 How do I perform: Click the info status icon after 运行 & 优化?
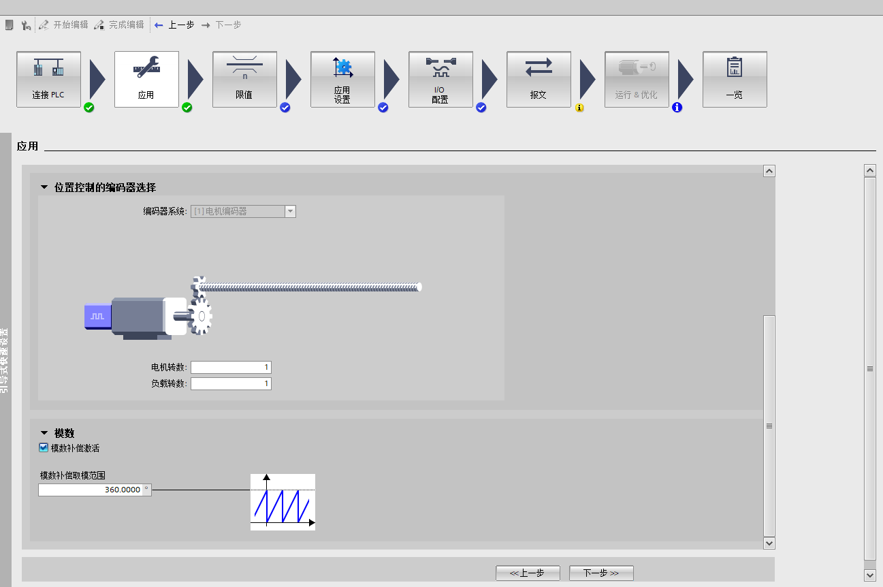point(677,108)
